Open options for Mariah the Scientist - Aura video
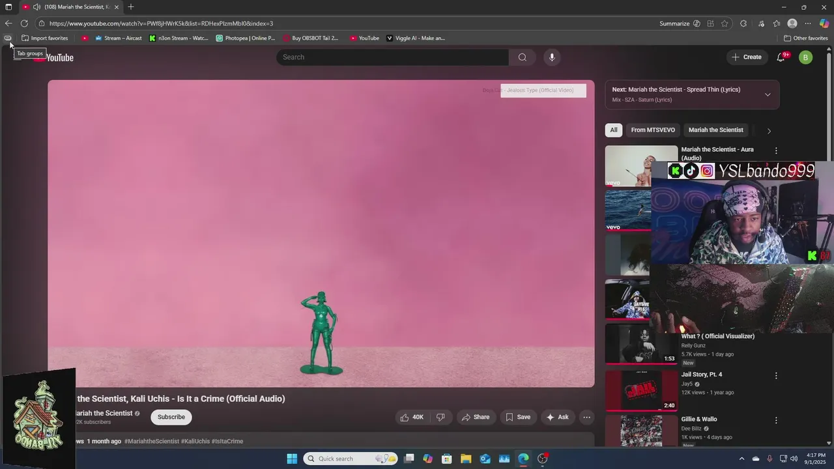The height and width of the screenshot is (469, 834). coord(775,150)
